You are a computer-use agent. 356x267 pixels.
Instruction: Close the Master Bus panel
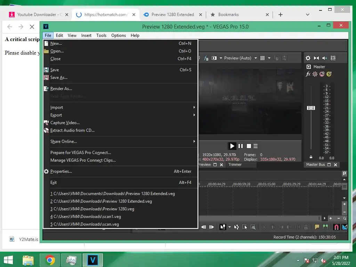point(335,164)
